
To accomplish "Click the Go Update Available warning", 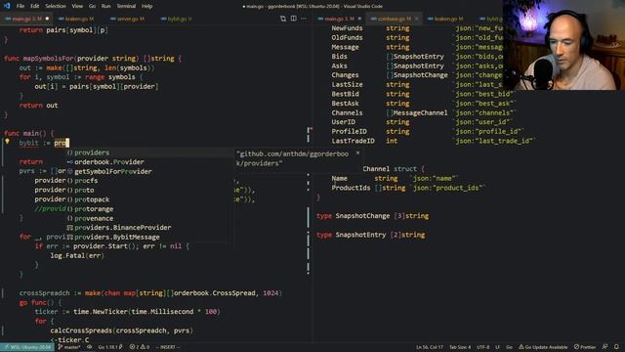I will coord(543,347).
